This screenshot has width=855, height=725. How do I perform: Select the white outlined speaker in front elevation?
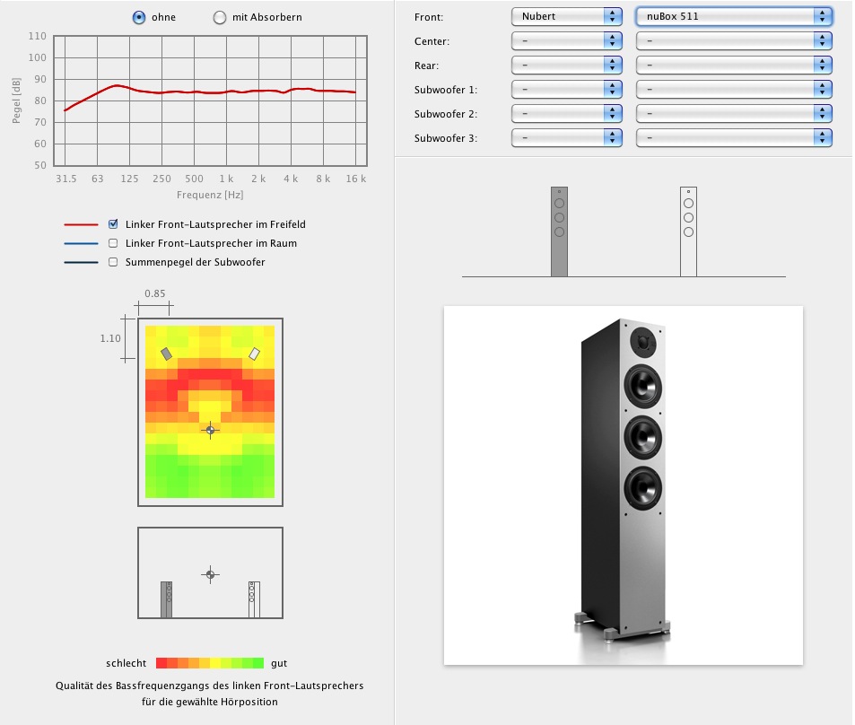[x=688, y=231]
